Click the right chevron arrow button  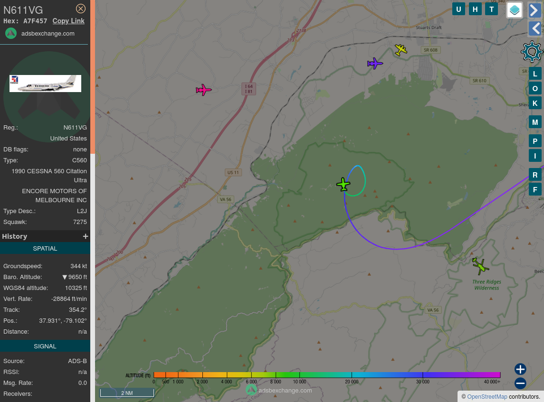[x=534, y=10]
